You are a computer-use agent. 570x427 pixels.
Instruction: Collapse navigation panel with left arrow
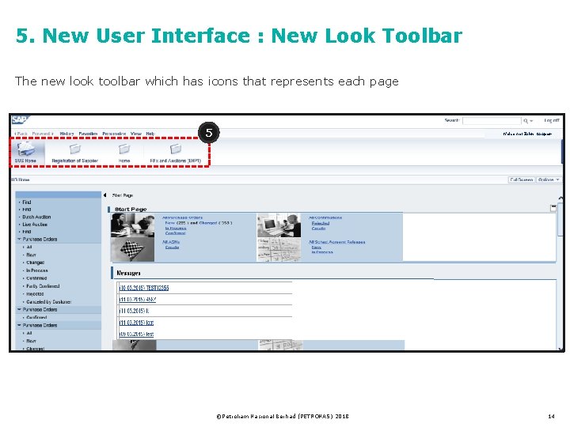pyautogui.click(x=105, y=195)
